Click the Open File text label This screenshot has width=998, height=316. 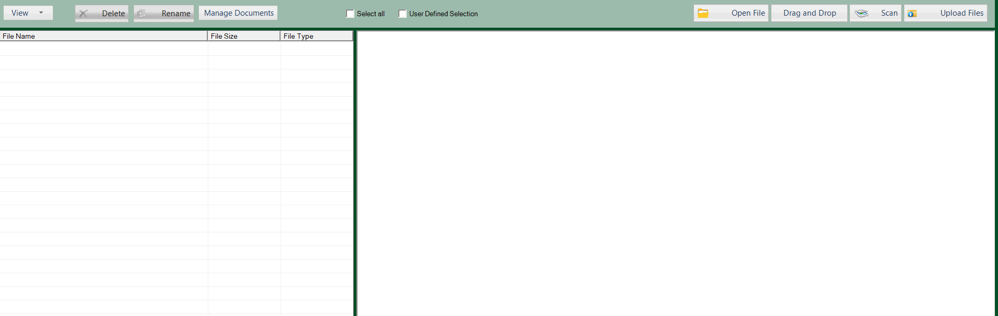(x=748, y=13)
